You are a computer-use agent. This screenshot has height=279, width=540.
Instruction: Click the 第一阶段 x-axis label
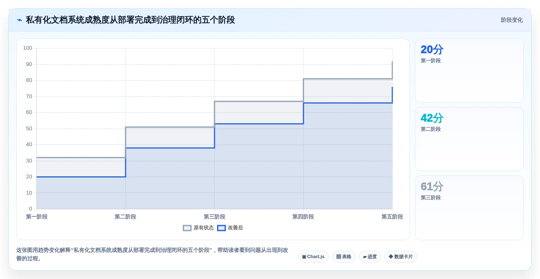(x=37, y=217)
